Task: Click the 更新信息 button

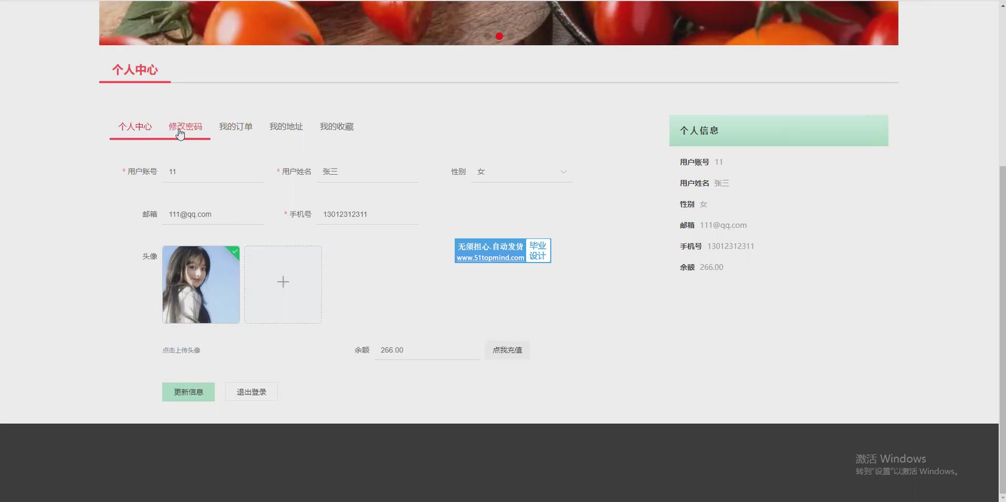Action: click(188, 392)
